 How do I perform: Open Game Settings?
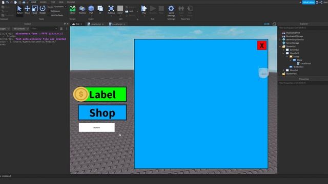[x=171, y=11]
